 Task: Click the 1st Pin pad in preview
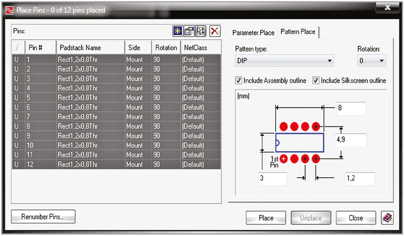(x=283, y=159)
